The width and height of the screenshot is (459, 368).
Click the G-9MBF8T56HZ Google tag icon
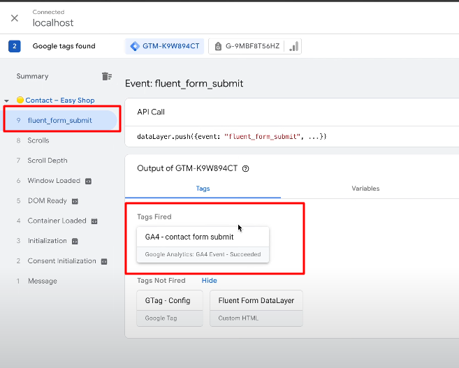point(217,46)
